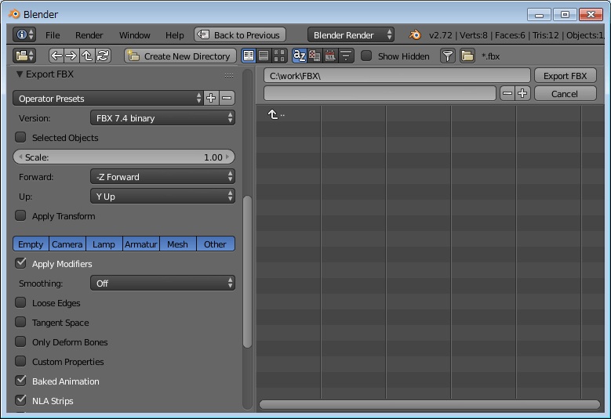Toggle Lamp object type

point(104,244)
